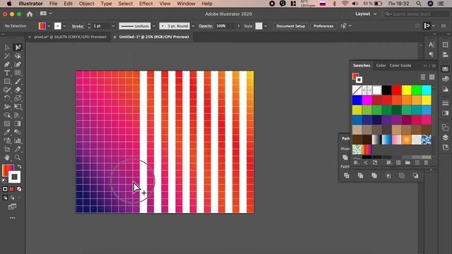This screenshot has width=452, height=254.
Task: Select the Lasso tool
Action: click(18, 56)
